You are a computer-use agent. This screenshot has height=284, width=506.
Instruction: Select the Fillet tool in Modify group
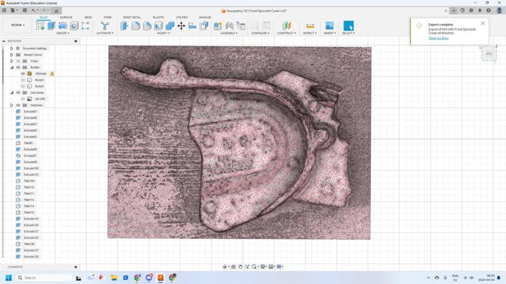point(136,26)
